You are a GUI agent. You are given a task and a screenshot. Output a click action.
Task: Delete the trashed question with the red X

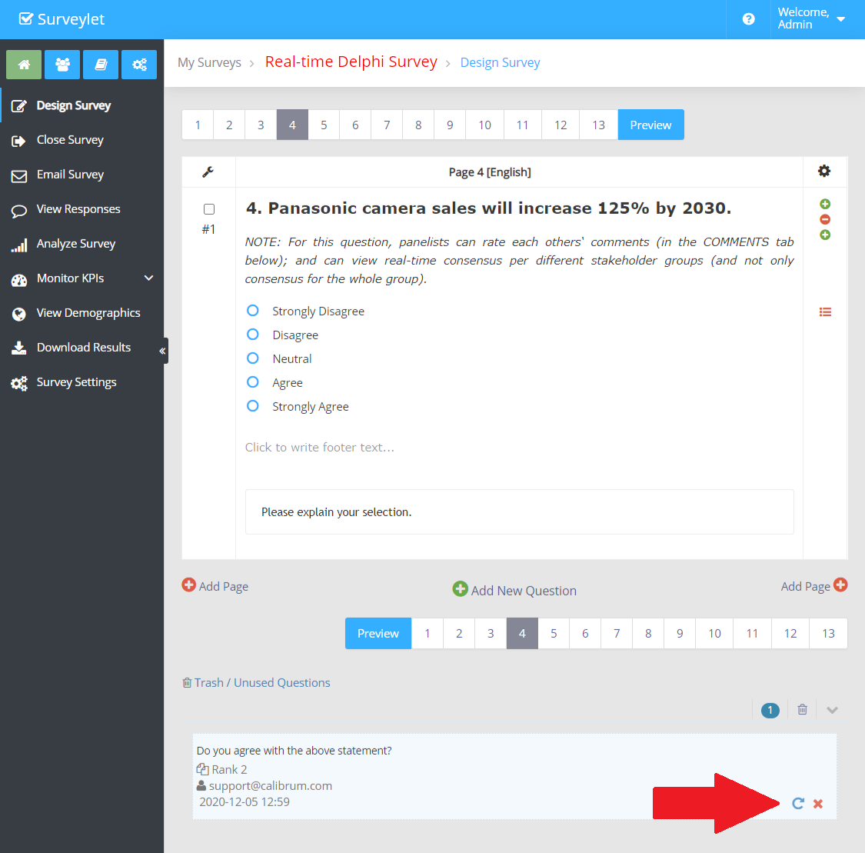click(x=818, y=804)
